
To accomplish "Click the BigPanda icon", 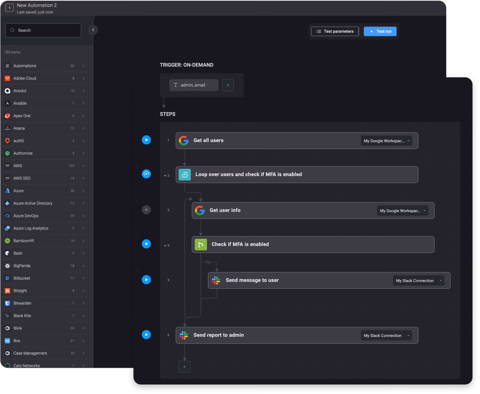I will [x=8, y=266].
